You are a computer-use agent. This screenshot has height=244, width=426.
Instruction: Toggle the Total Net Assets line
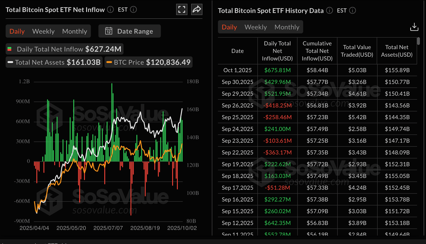[54, 62]
